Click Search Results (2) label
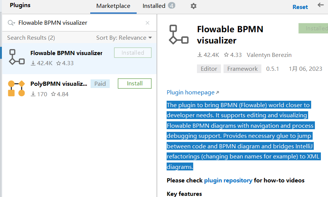This screenshot has width=328, height=197. pyautogui.click(x=31, y=38)
